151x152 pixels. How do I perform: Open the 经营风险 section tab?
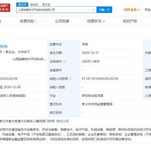click(28, 21)
